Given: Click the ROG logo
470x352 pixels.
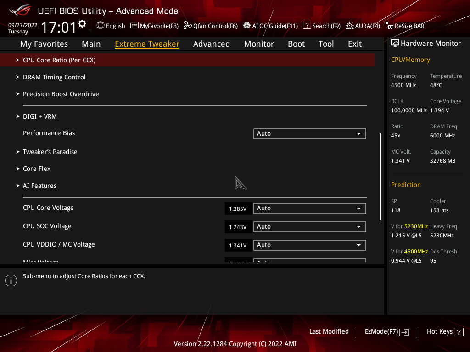Looking at the screenshot, I should pos(20,10).
